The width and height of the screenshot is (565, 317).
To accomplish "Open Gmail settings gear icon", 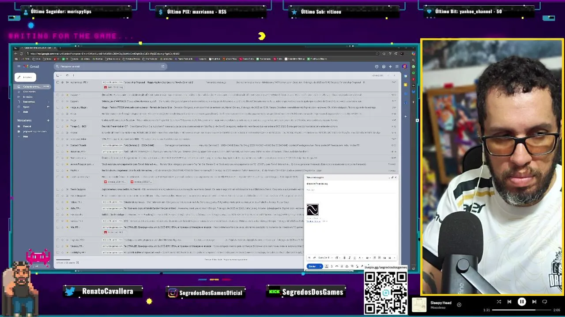I will (x=384, y=66).
